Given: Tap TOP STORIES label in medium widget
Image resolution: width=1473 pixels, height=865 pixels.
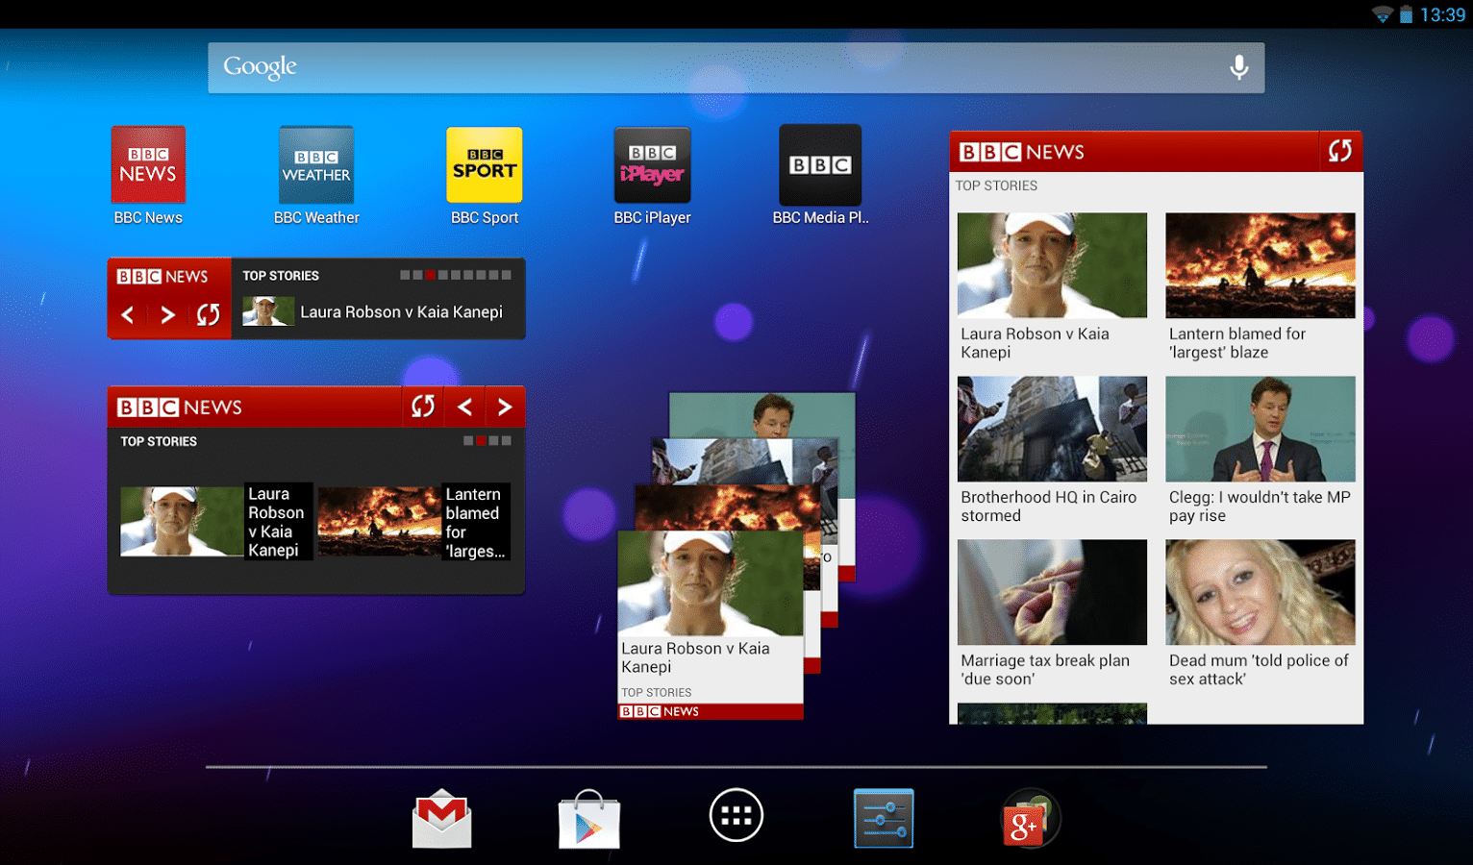Looking at the screenshot, I should tap(159, 441).
